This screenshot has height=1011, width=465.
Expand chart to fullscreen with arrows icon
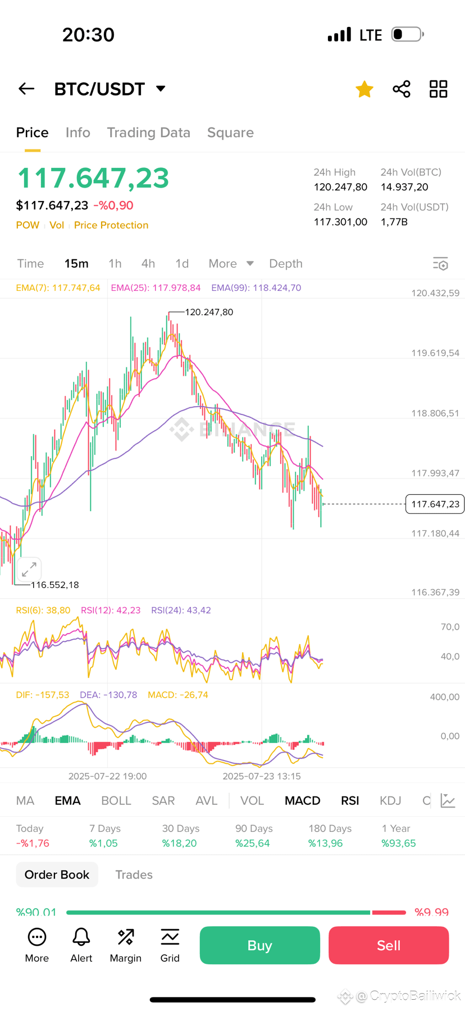(x=29, y=570)
